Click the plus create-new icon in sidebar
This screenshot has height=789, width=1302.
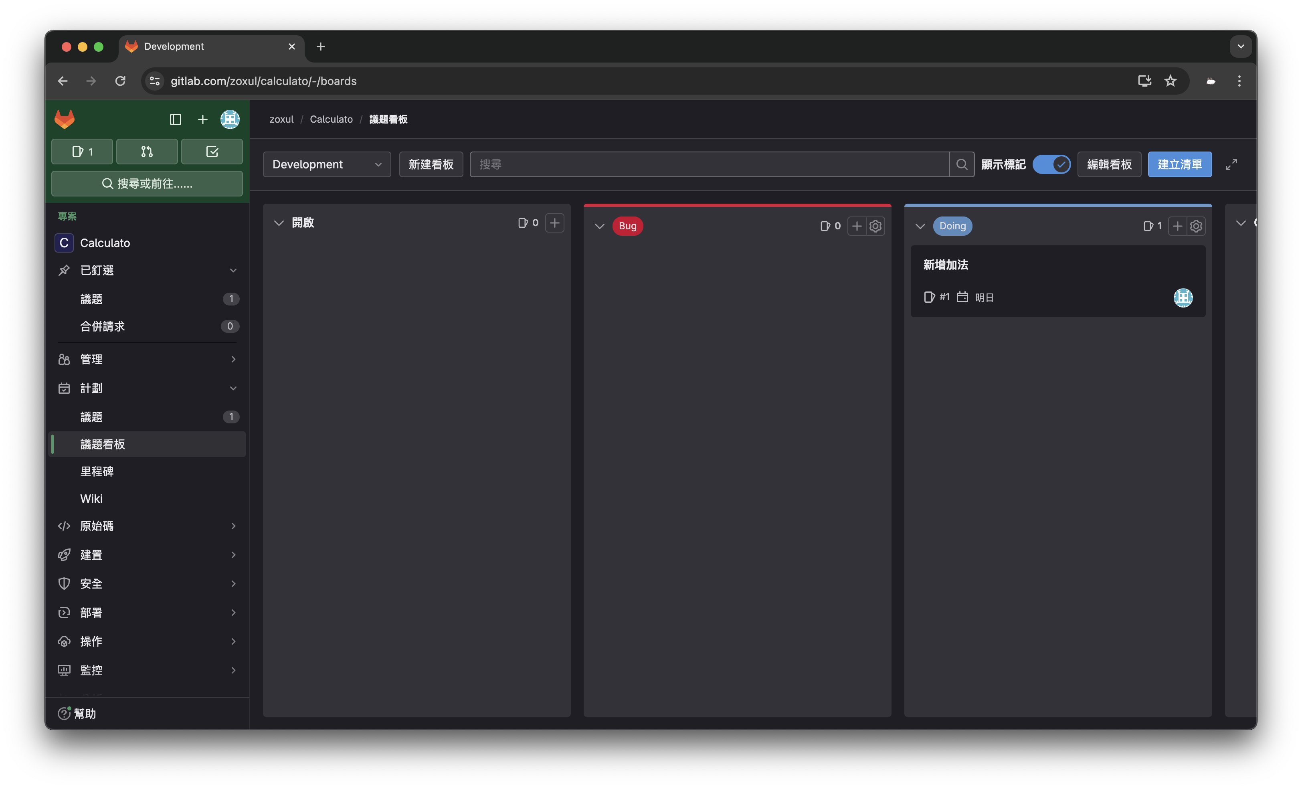tap(202, 119)
